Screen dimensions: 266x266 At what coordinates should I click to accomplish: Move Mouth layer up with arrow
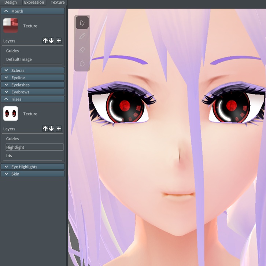(45, 41)
